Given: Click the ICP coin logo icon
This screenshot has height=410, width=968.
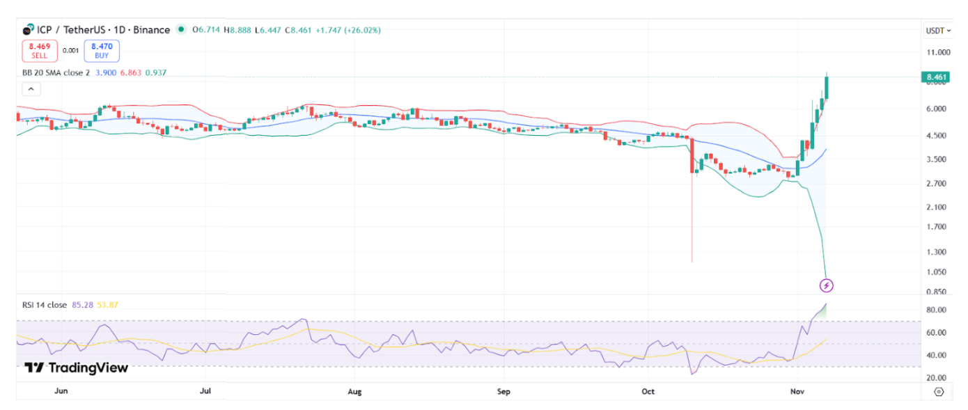Looking at the screenshot, I should (29, 30).
